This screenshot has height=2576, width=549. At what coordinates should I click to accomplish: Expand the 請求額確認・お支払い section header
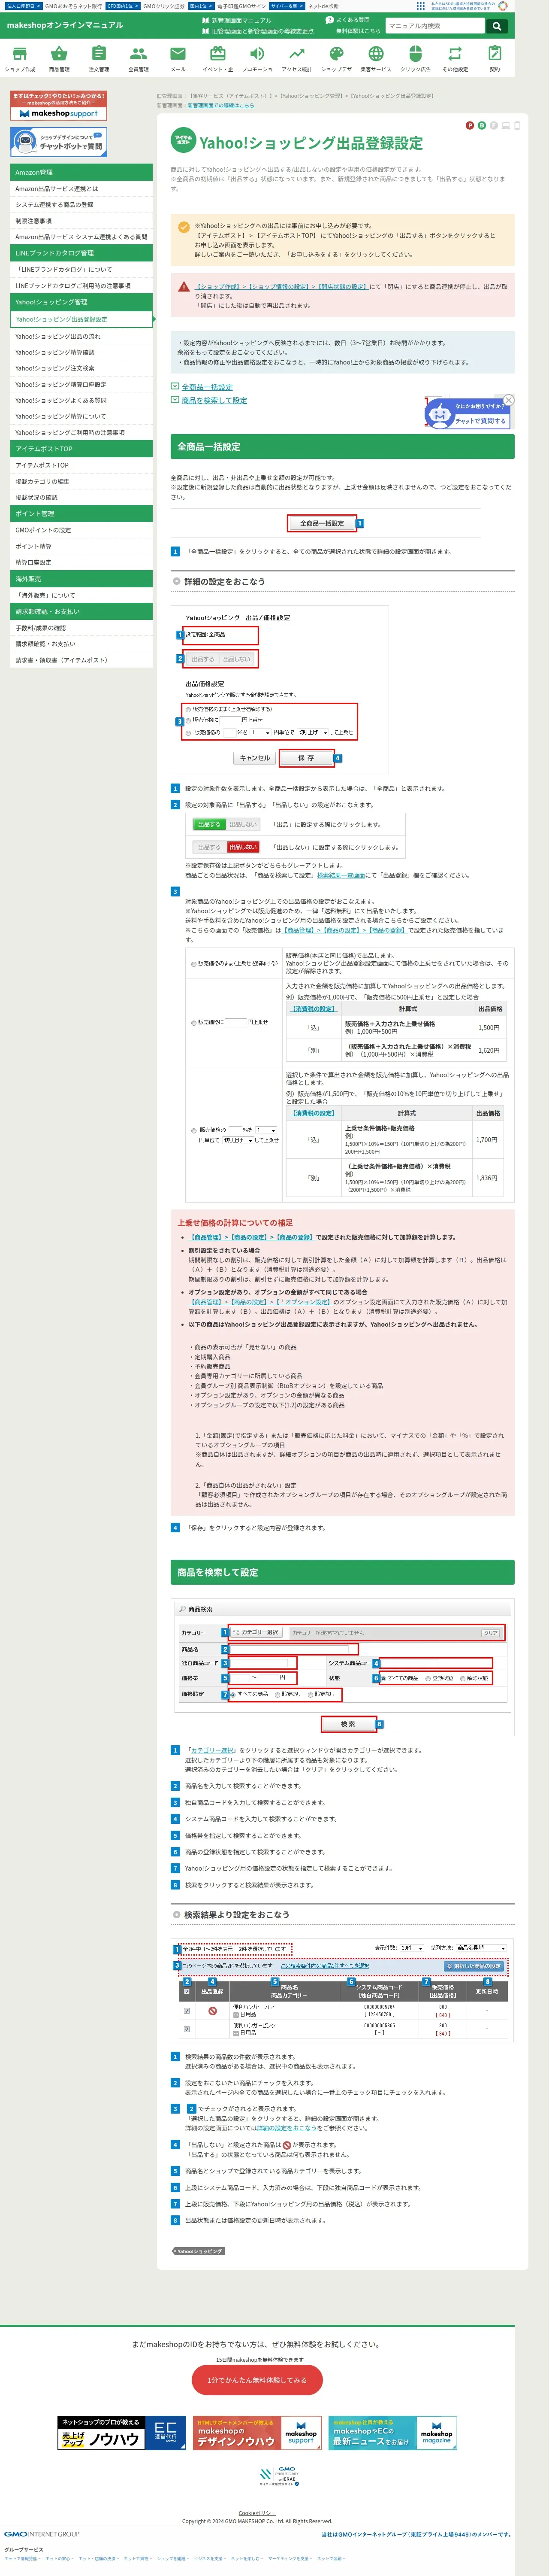coord(82,611)
